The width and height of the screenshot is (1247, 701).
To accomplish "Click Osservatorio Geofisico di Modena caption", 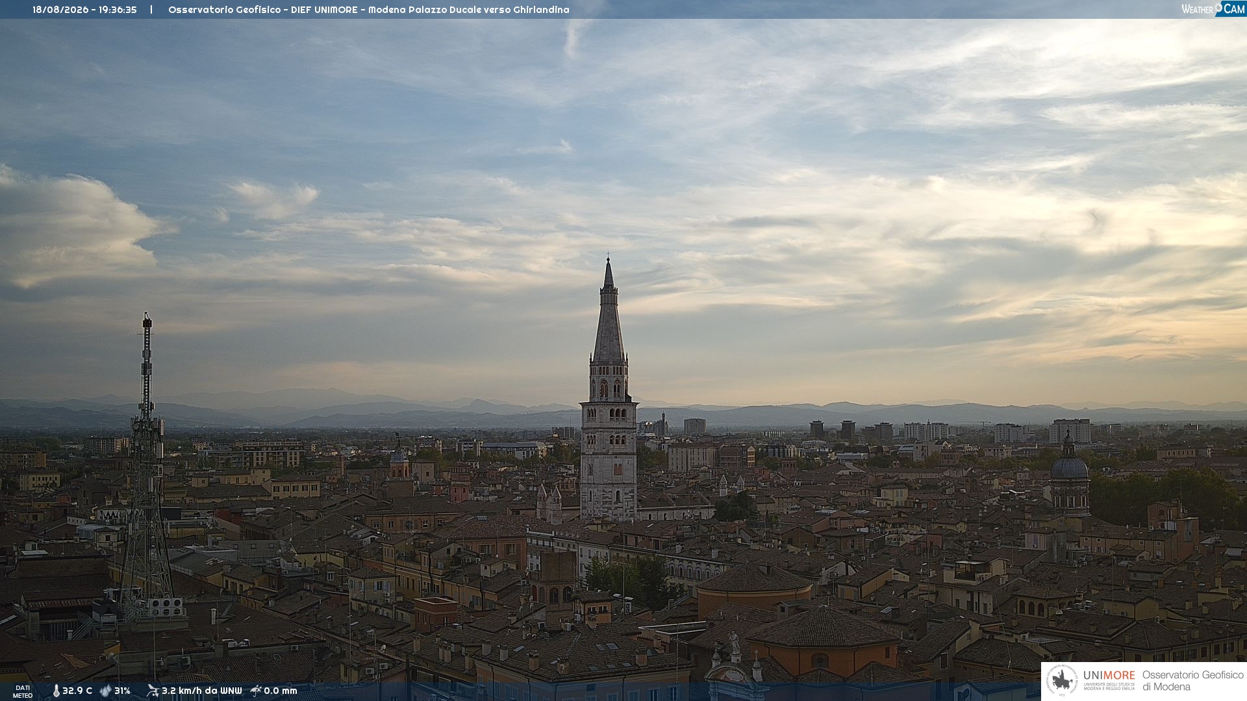I will click(x=1192, y=681).
